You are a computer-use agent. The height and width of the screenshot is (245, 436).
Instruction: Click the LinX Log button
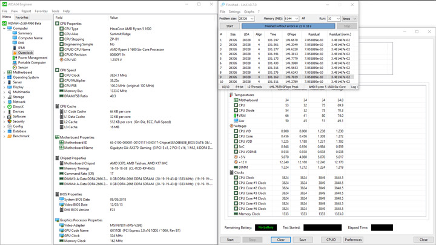coord(354,87)
